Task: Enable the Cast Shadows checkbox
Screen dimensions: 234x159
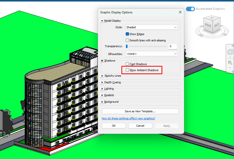Action: (127, 64)
